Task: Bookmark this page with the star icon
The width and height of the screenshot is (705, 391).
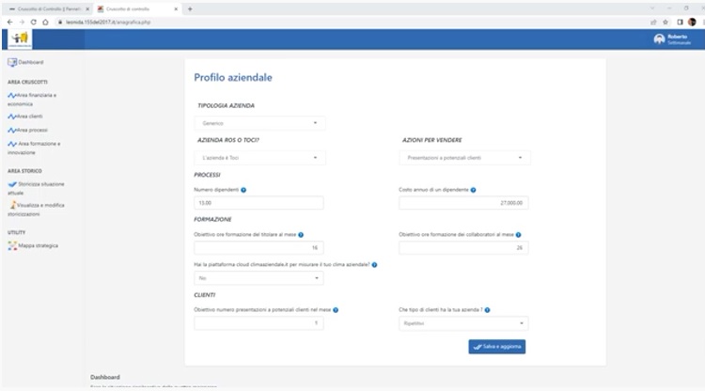Action: (666, 21)
